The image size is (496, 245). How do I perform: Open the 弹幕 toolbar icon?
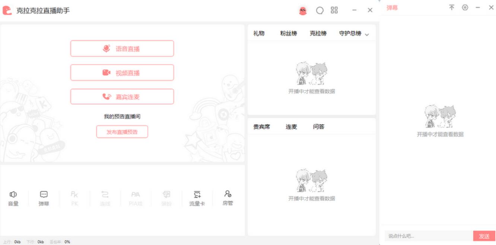(44, 198)
